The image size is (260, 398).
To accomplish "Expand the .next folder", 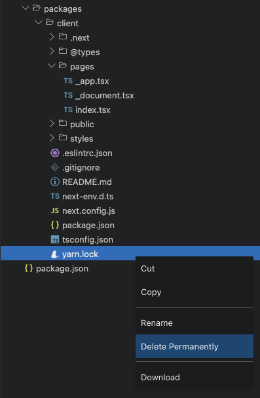I will pyautogui.click(x=52, y=37).
